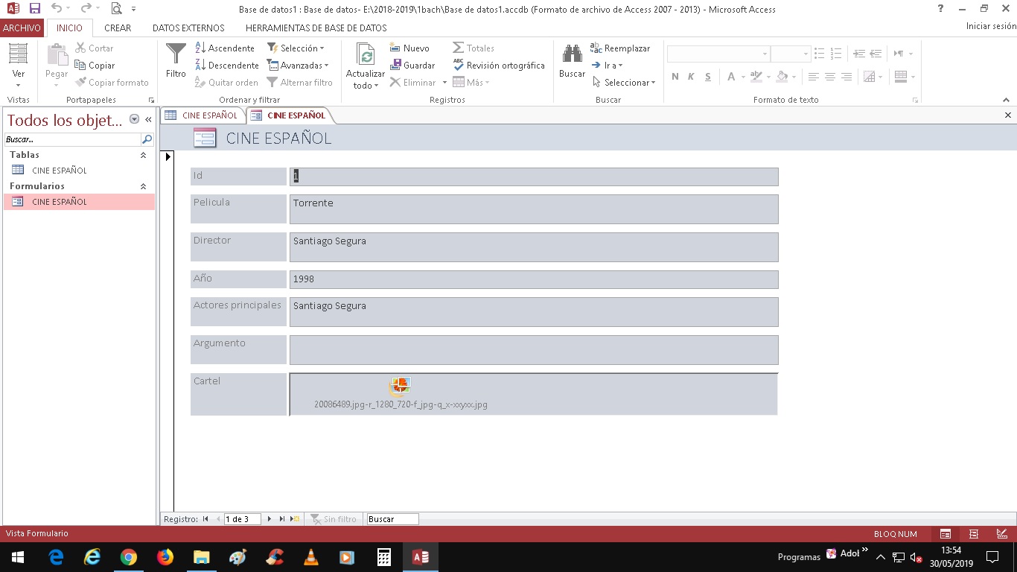Switch to Design view in status bar
The height and width of the screenshot is (572, 1017).
[x=1002, y=533]
